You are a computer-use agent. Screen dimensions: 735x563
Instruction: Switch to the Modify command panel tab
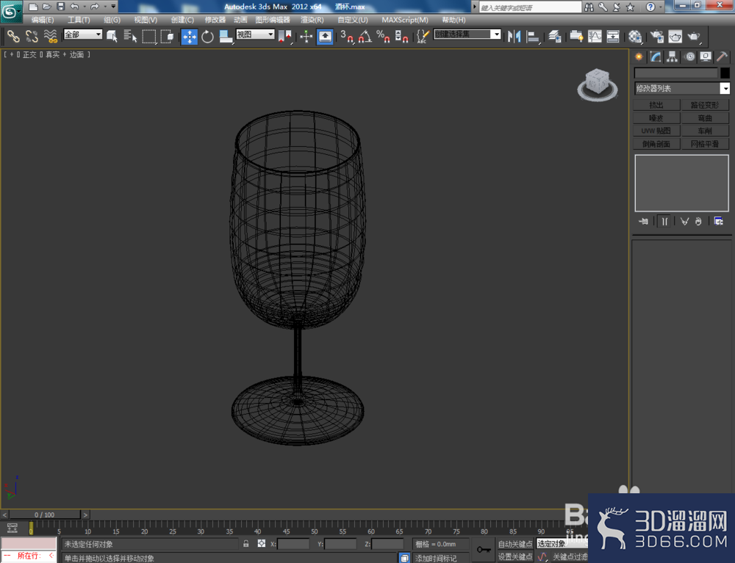656,57
